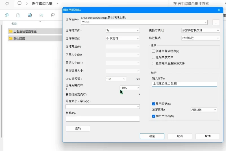Open the 加密算法 dropdown showing AES-256
226x151 pixels.
[203, 110]
